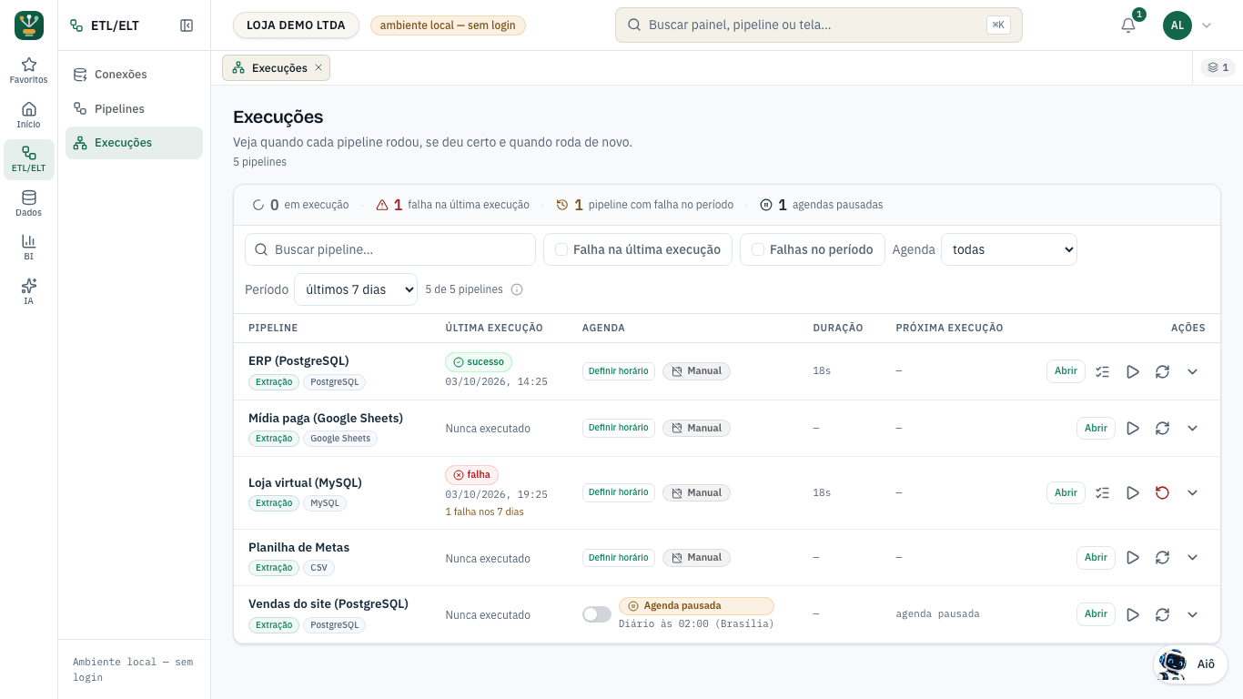
Task: Select Execuções in the sidebar
Action: pyautogui.click(x=134, y=143)
